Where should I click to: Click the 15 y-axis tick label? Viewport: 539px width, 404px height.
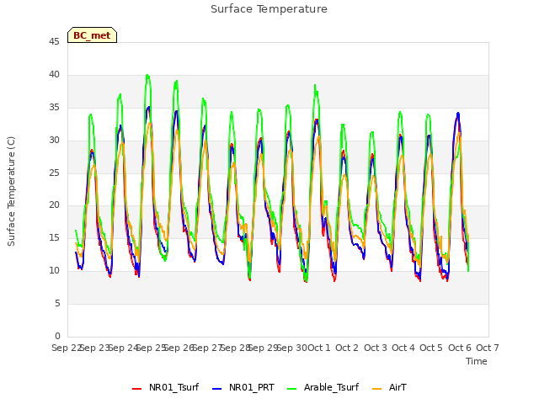pos(54,237)
